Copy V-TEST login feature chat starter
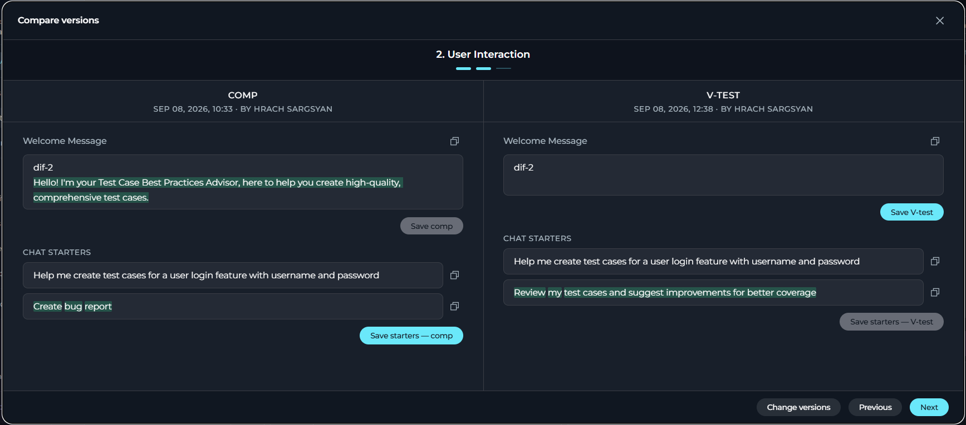This screenshot has height=425, width=966. click(x=935, y=261)
